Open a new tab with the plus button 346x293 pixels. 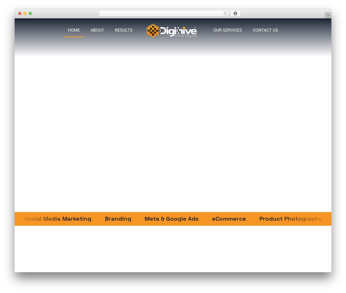pyautogui.click(x=328, y=15)
